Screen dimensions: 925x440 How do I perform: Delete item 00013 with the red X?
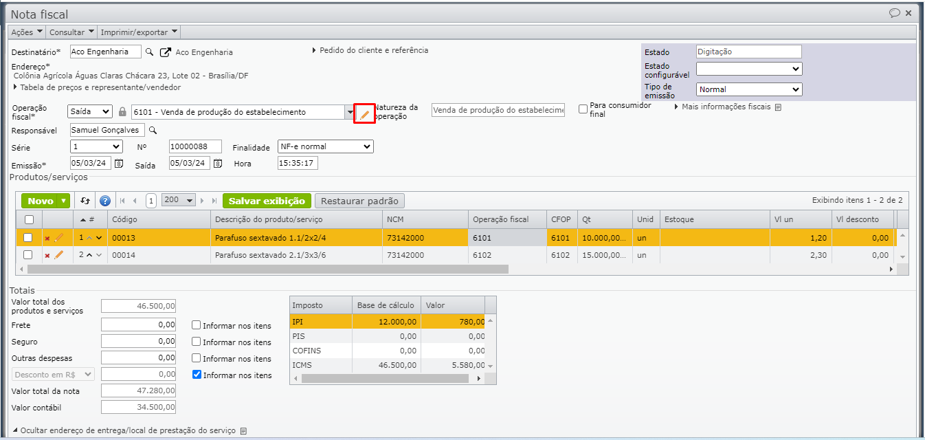[47, 238]
